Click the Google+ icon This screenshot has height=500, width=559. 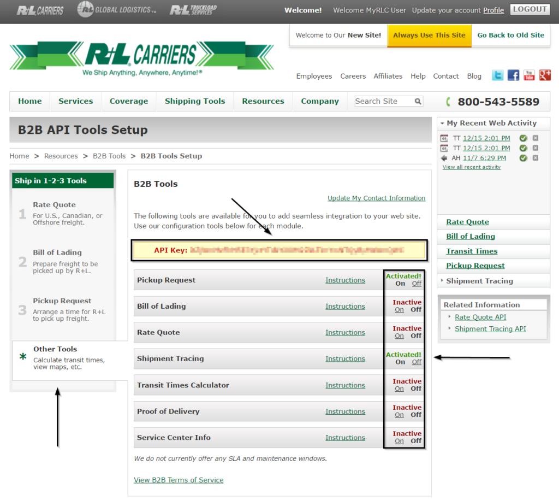pos(545,75)
